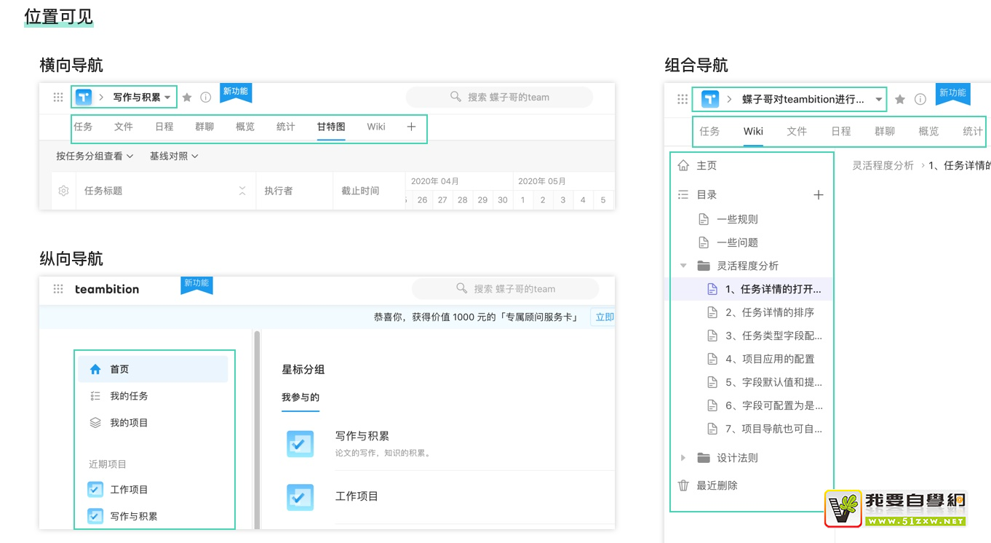Switch to 文件 tab in combined navigation
991x543 pixels.
pos(797,132)
